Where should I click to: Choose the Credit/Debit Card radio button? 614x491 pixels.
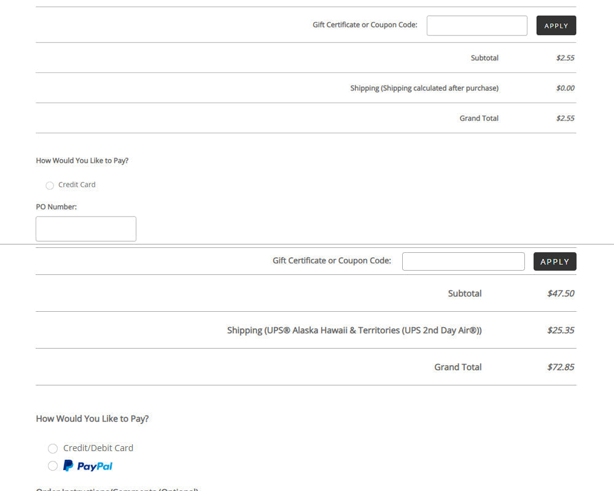click(53, 448)
